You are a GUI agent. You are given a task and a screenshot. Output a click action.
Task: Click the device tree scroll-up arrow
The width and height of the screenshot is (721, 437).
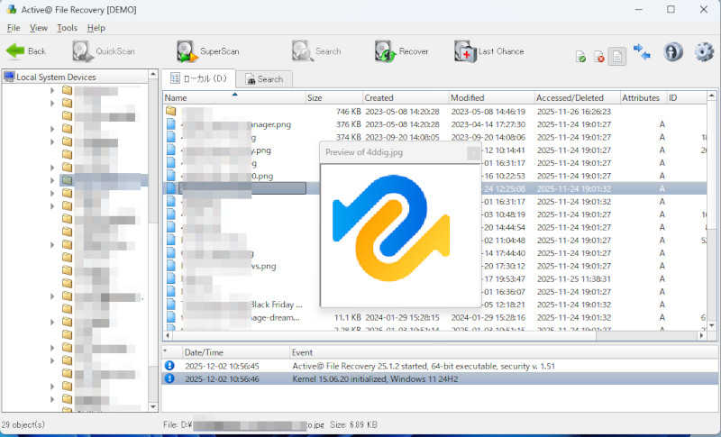point(153,75)
